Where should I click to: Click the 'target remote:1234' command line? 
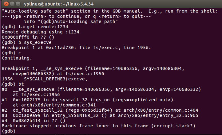pyautogui.click(x=35, y=27)
